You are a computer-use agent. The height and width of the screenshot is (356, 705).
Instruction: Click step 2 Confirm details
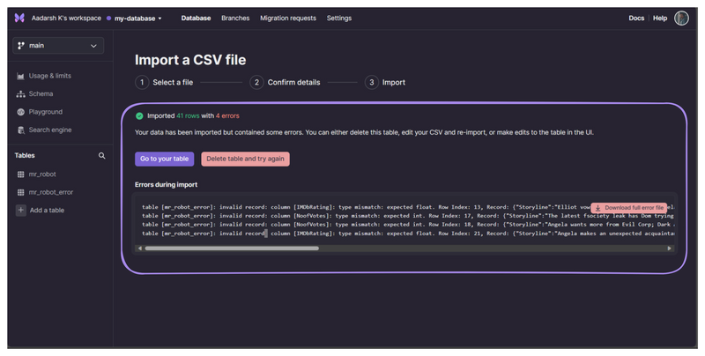(285, 83)
